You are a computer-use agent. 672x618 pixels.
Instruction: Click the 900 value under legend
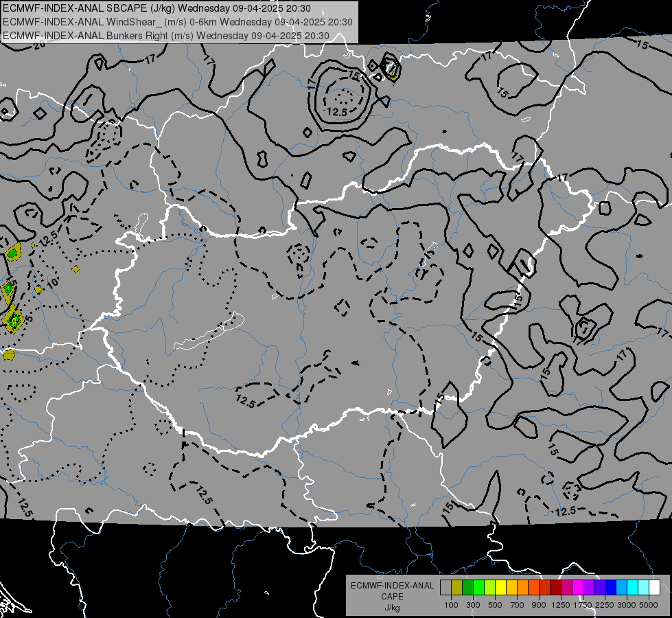pyautogui.click(x=539, y=605)
